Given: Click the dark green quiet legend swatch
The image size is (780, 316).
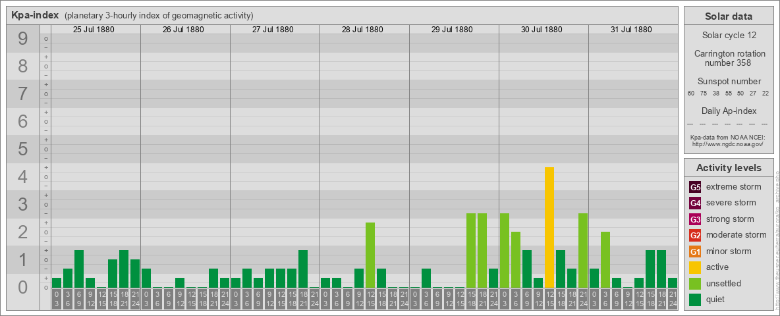Looking at the screenshot, I should [696, 299].
